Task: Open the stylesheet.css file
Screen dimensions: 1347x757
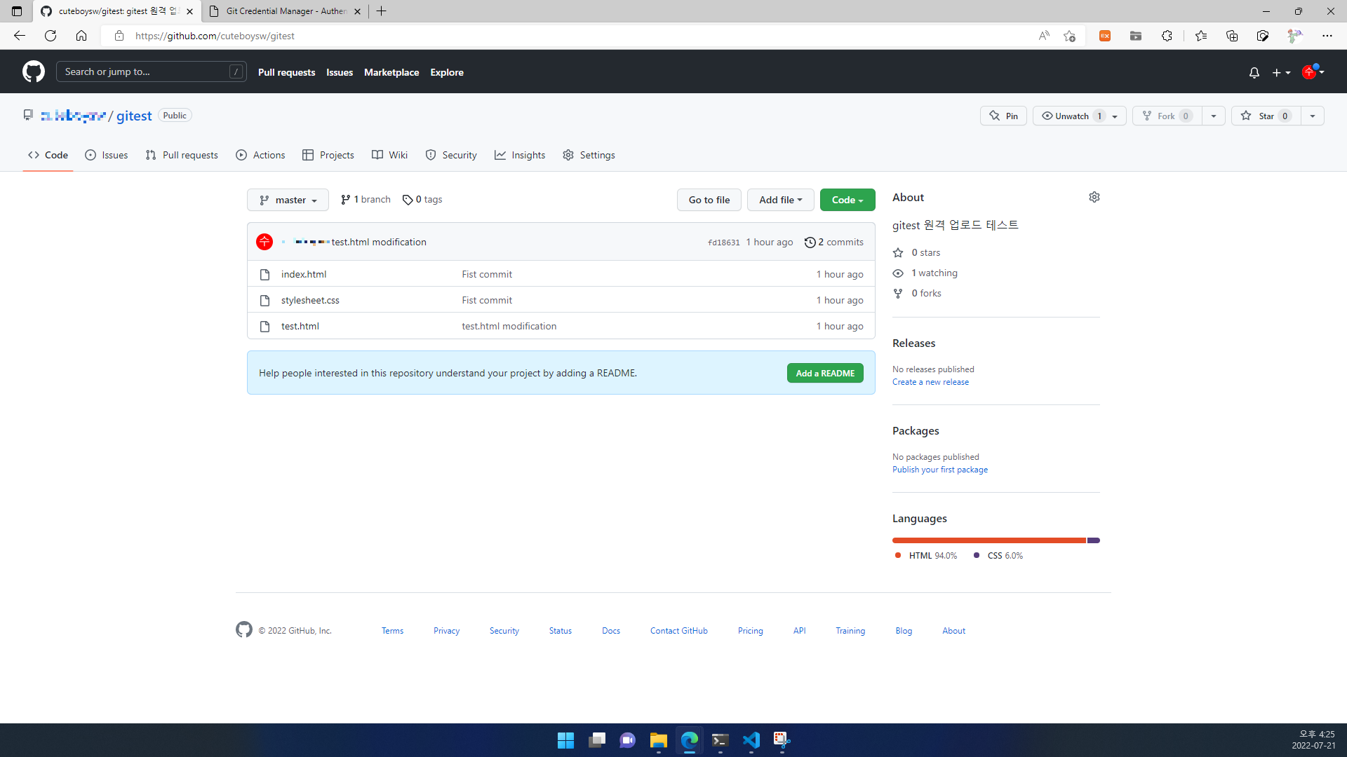Action: (310, 300)
